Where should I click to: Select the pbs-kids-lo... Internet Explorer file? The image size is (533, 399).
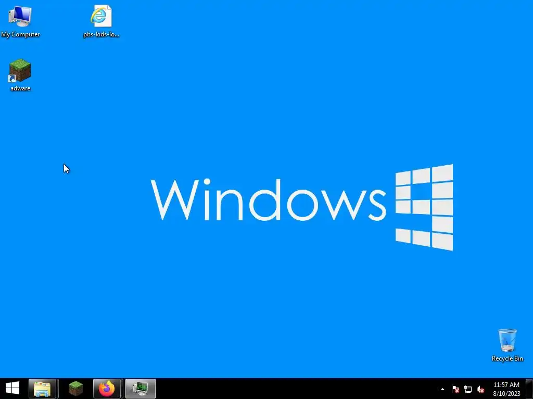[101, 21]
